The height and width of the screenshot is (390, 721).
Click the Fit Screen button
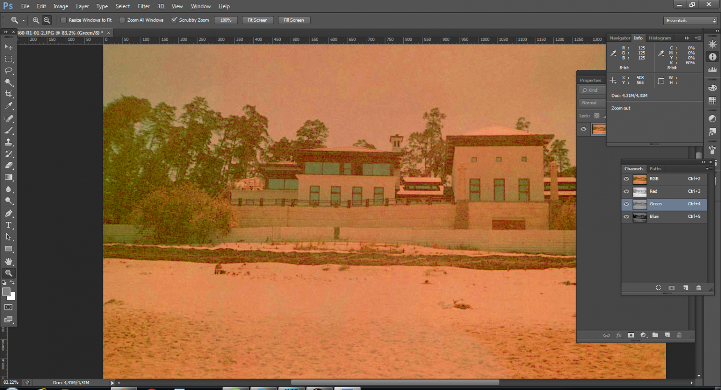tap(258, 20)
